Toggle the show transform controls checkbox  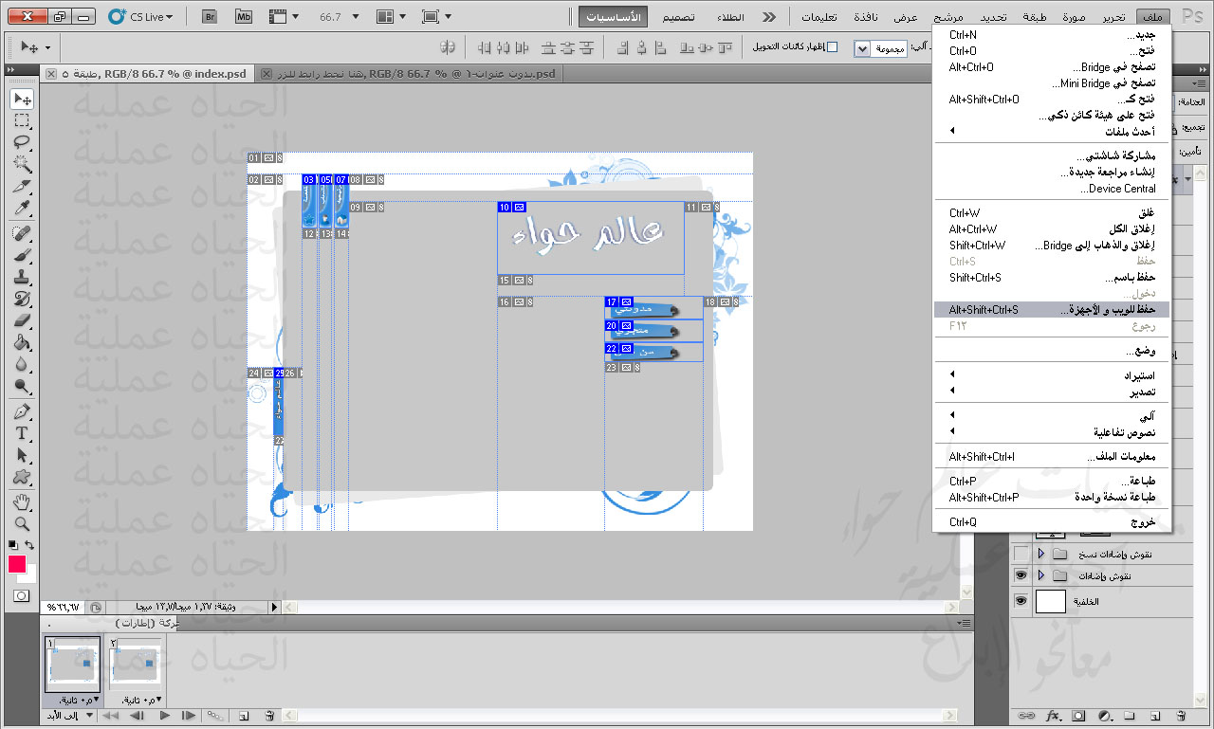coord(833,46)
